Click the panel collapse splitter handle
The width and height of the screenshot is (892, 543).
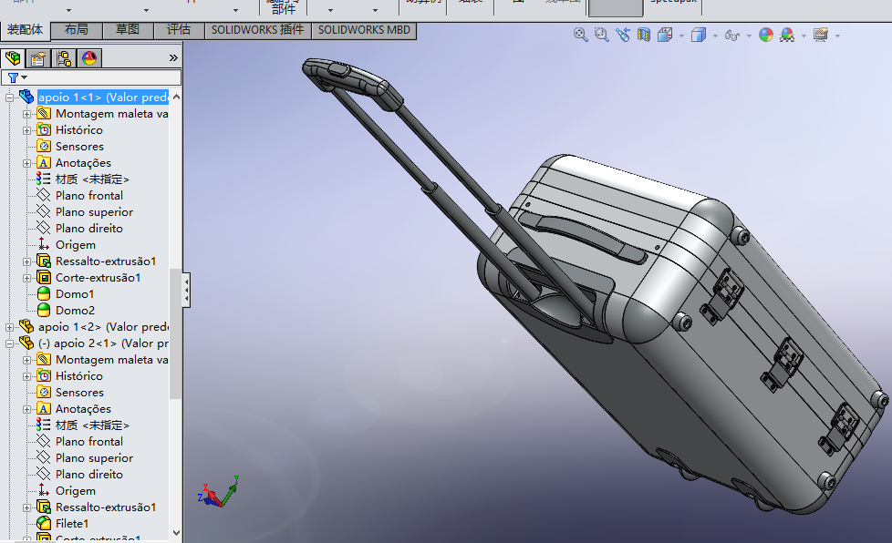point(186,291)
